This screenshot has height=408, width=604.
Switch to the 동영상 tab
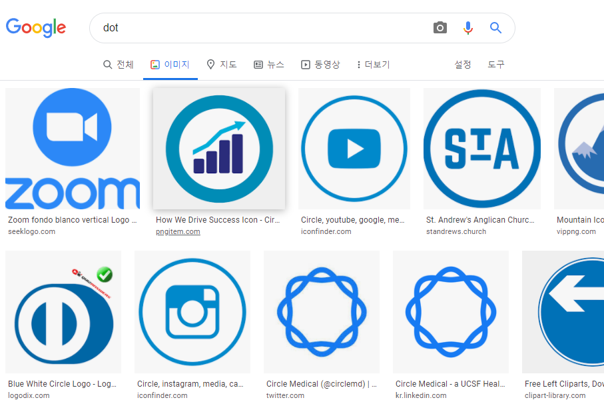(320, 65)
